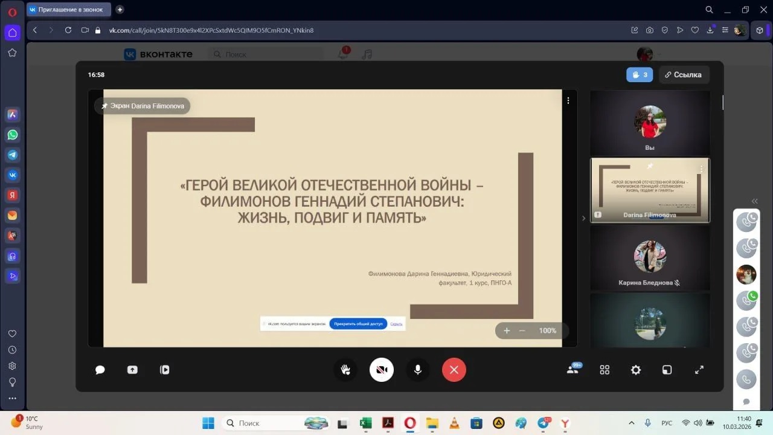Open the call chat icon
Screen dimensions: 773x435
[100, 370]
